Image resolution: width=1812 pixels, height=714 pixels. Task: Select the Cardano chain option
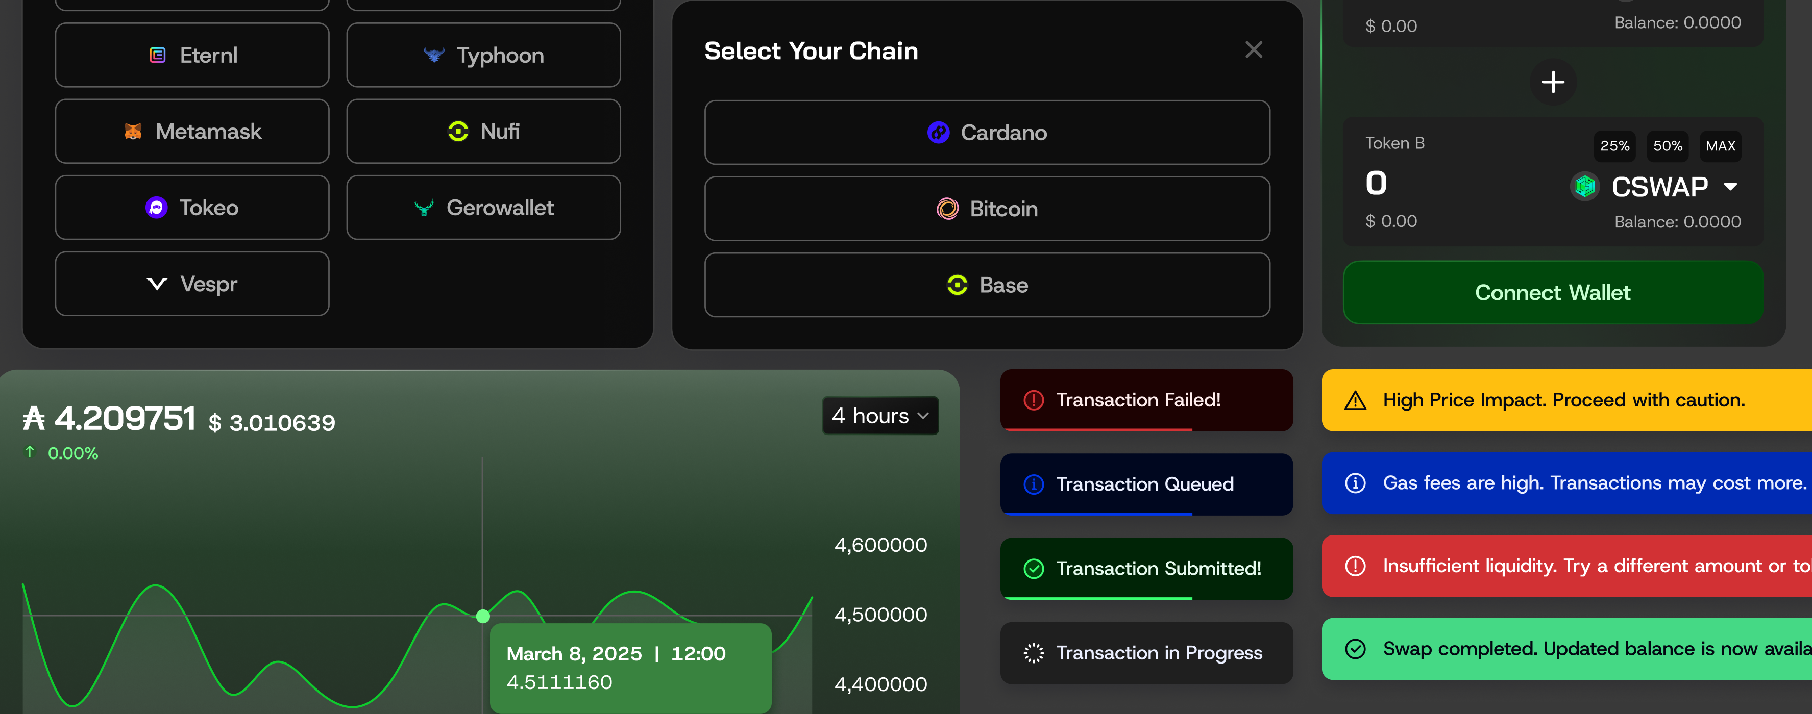987,133
